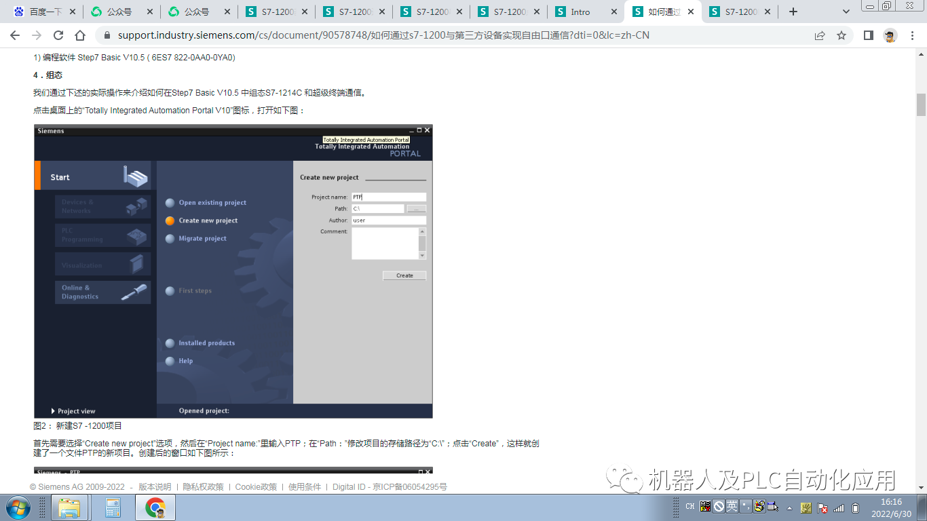Toggle the IME circle-slash button
Image resolution: width=927 pixels, height=521 pixels.
click(x=719, y=506)
